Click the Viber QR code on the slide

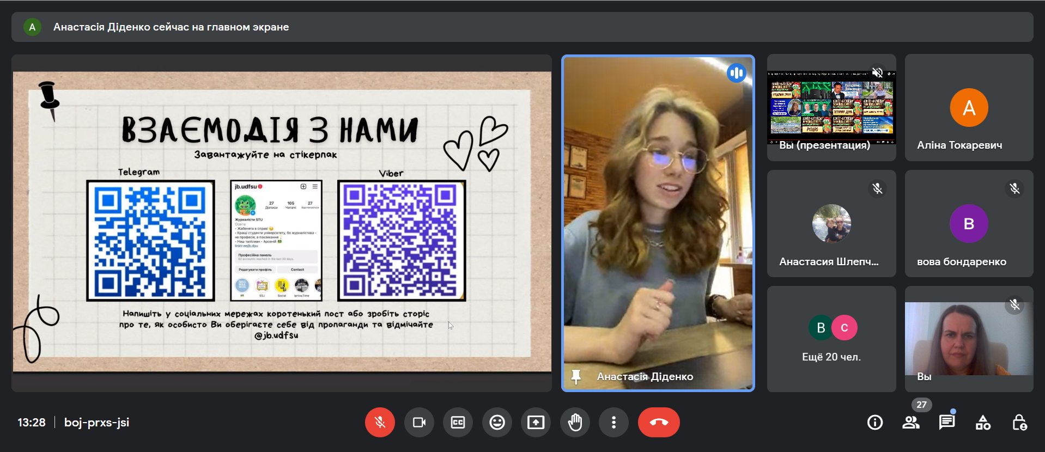click(402, 240)
